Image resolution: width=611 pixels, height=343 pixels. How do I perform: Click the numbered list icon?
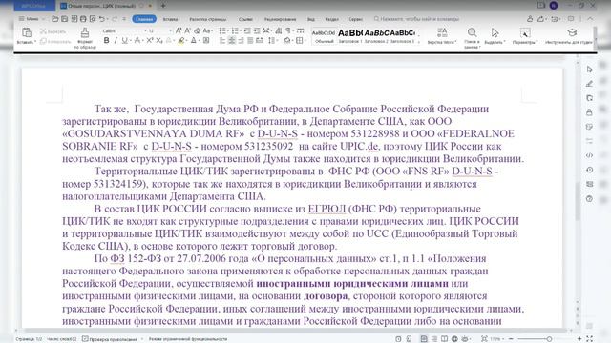coord(235,30)
